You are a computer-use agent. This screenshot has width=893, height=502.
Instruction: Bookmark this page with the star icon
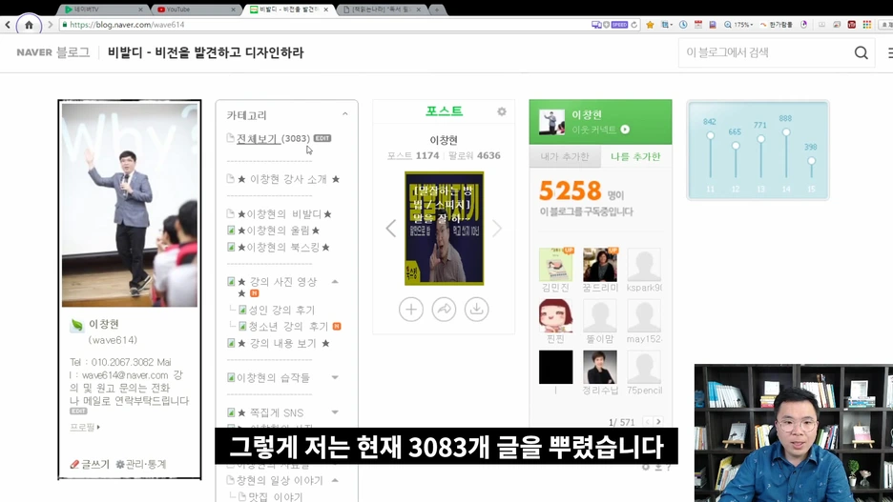[650, 25]
